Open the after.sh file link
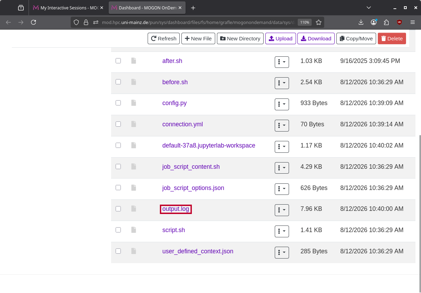Viewport: 421px width, 293px height. click(172, 61)
